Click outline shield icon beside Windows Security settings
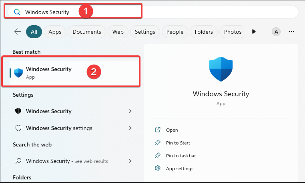305x183 pixels. [18, 128]
